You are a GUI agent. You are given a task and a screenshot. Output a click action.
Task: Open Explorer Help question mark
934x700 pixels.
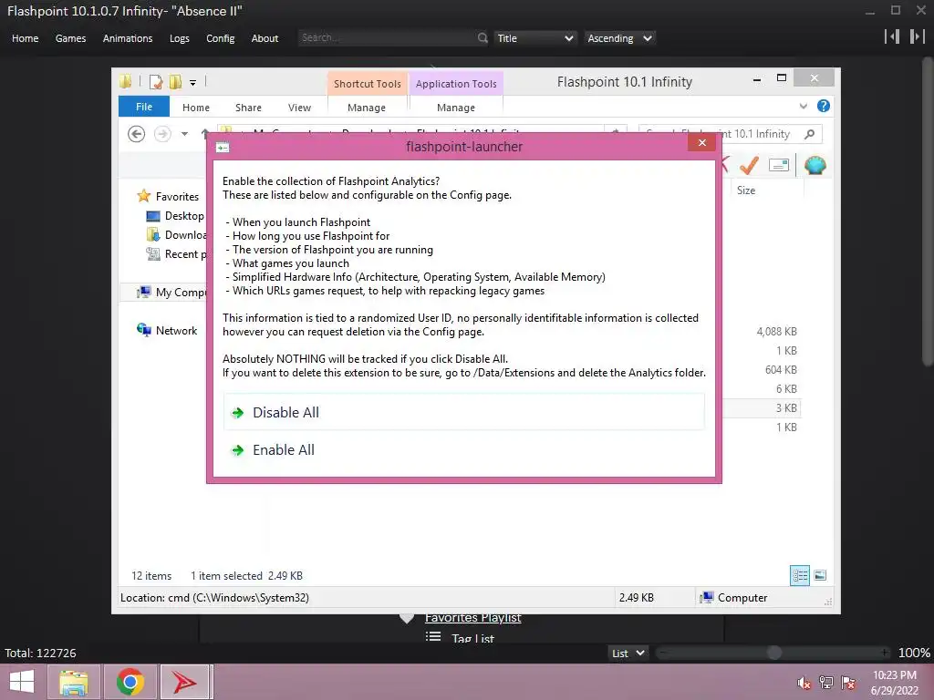point(824,106)
